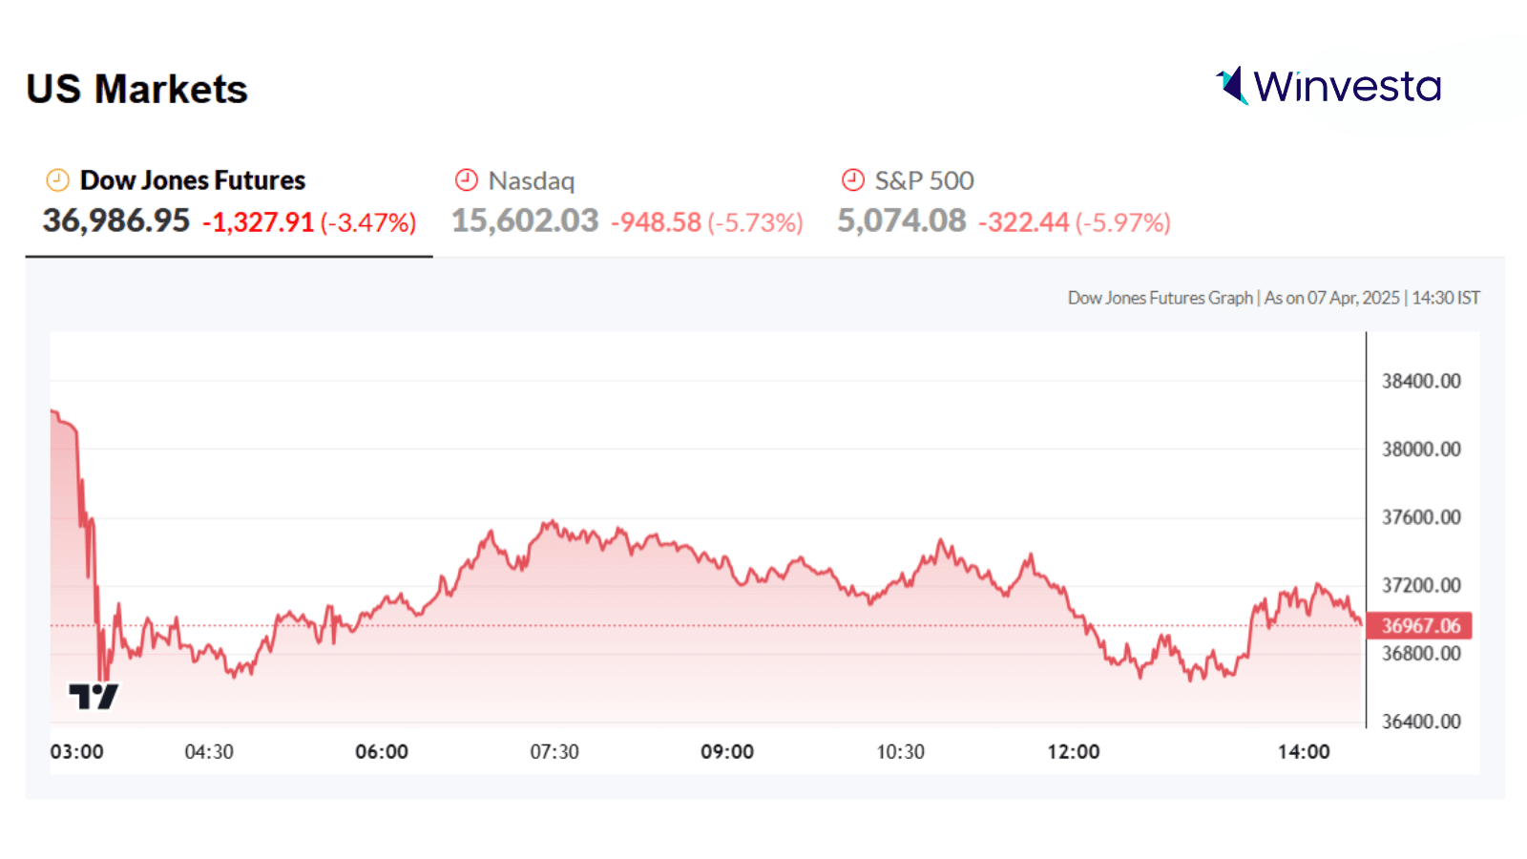This screenshot has width=1527, height=859.
Task: Open the S&P 500 tab
Action: click(x=924, y=180)
